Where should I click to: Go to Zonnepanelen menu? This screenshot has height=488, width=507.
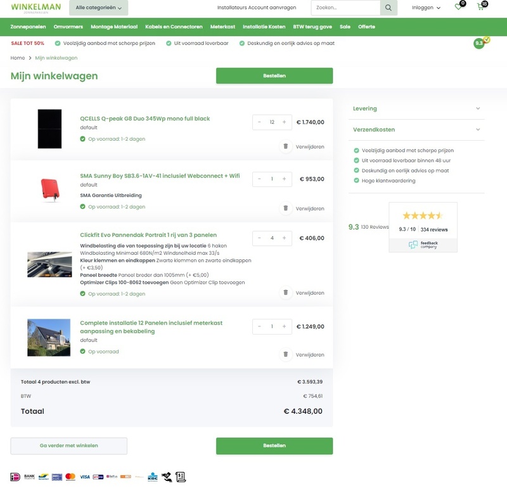click(28, 27)
